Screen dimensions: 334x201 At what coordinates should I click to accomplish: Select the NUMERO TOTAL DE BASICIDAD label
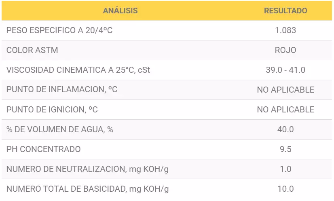(x=87, y=189)
